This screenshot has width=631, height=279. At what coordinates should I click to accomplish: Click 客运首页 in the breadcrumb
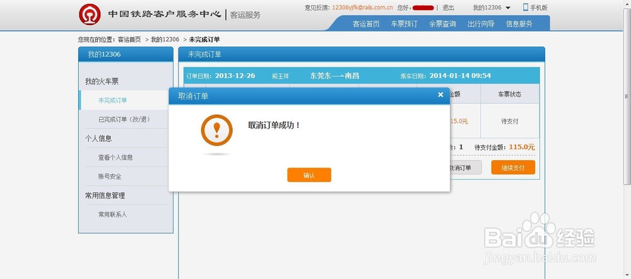tap(129, 39)
